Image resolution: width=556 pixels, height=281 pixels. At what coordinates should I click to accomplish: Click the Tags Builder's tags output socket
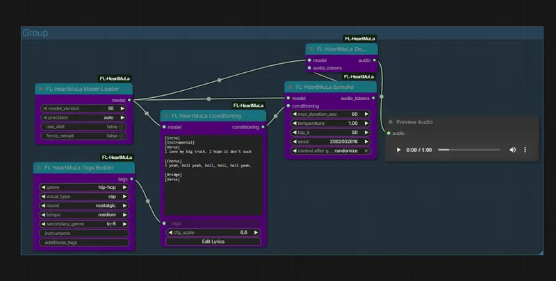coord(131,178)
